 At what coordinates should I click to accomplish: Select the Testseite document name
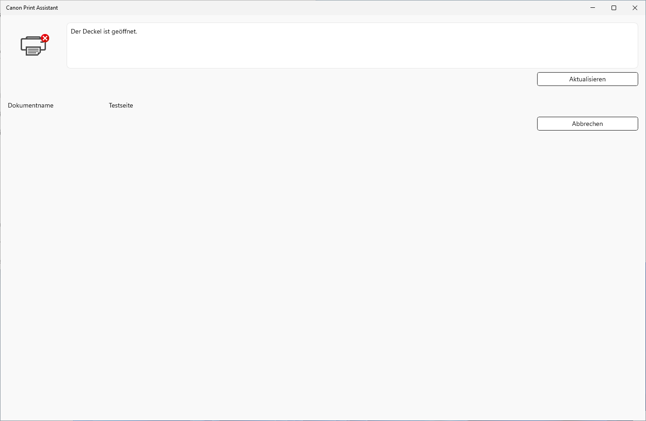(x=121, y=105)
